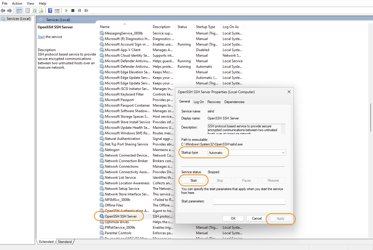Click the Restart Service toolbar icon

coord(86,11)
